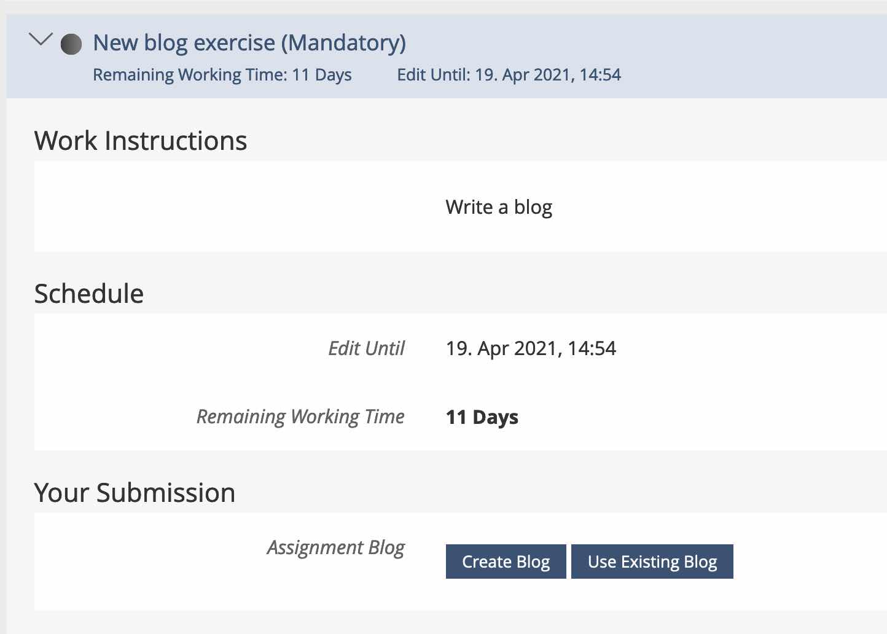
Task: Click the italic Edit Until label in Schedule
Action: coord(366,348)
